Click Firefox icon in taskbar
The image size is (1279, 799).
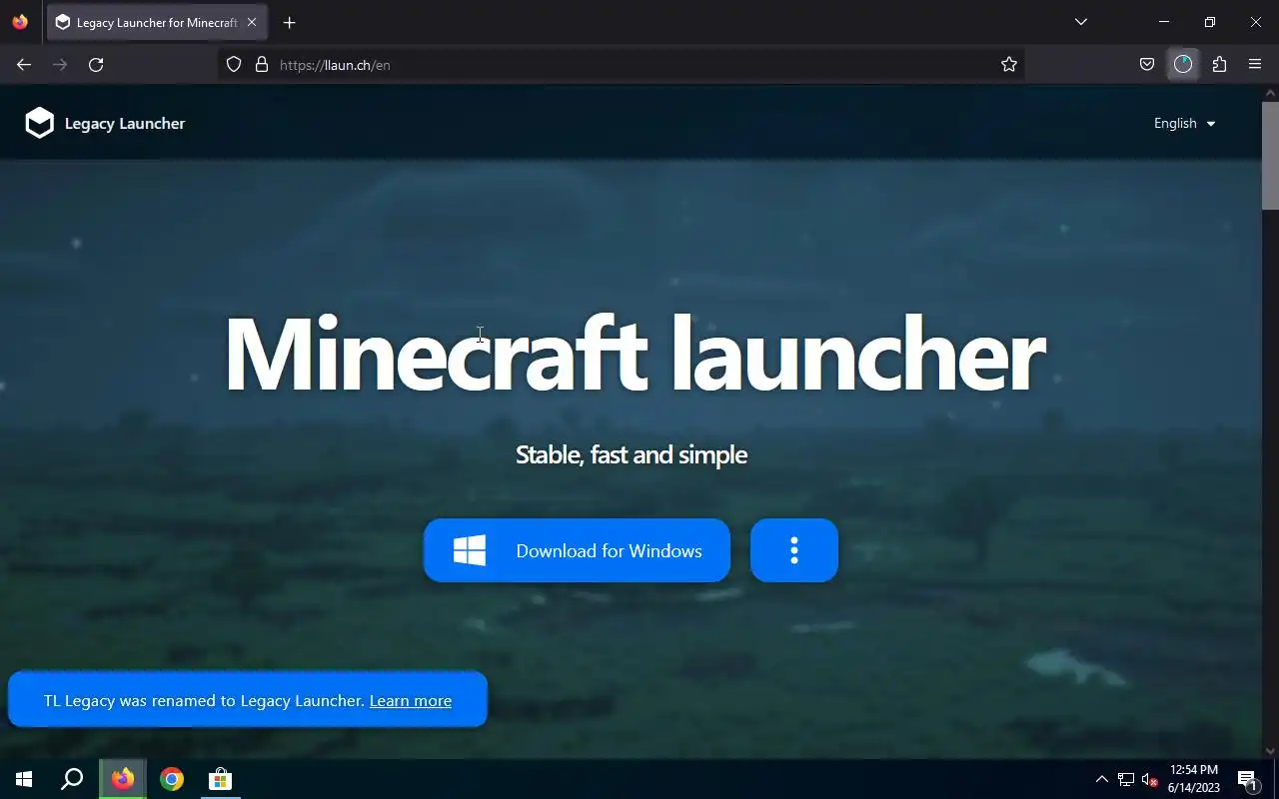tap(123, 779)
